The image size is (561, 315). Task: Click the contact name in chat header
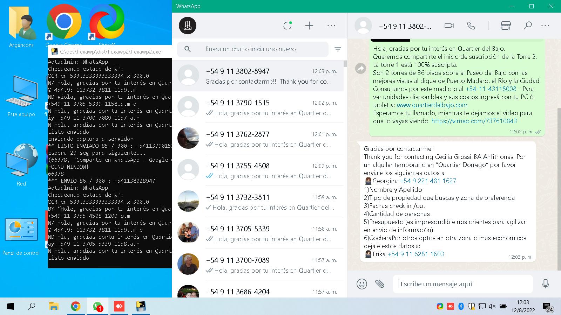click(405, 26)
